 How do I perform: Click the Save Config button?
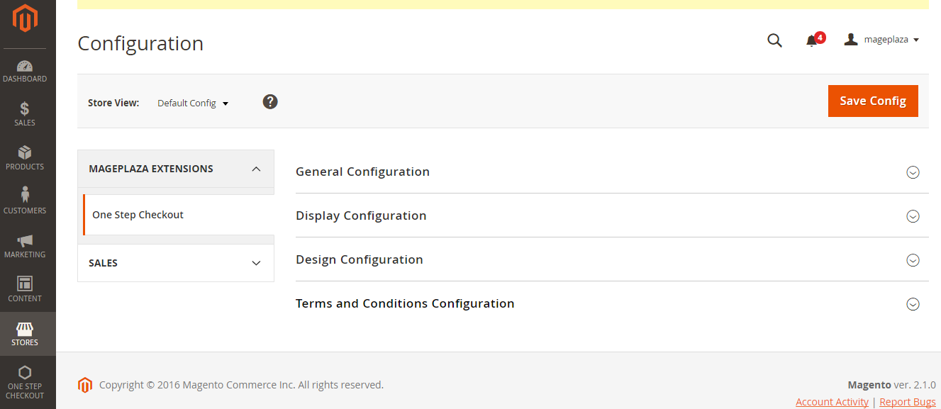tap(873, 101)
